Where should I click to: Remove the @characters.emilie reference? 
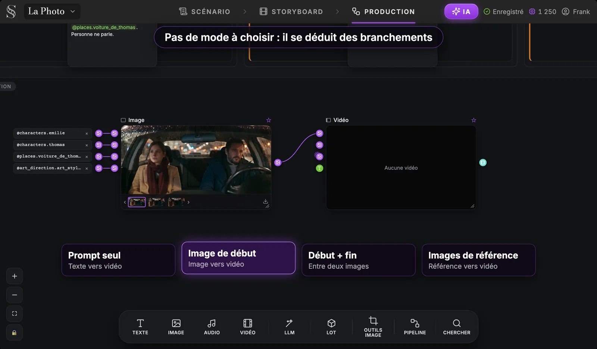[x=87, y=134]
